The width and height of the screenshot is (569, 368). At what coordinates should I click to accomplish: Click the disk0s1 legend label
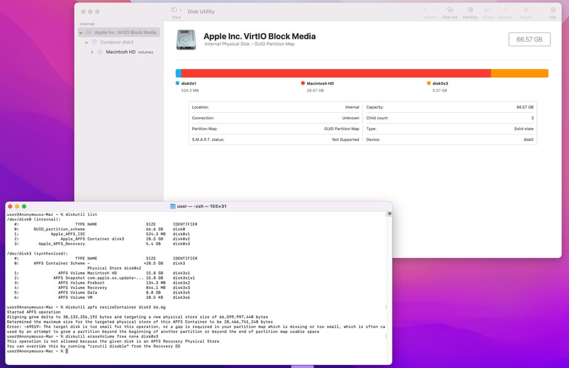(x=188, y=83)
